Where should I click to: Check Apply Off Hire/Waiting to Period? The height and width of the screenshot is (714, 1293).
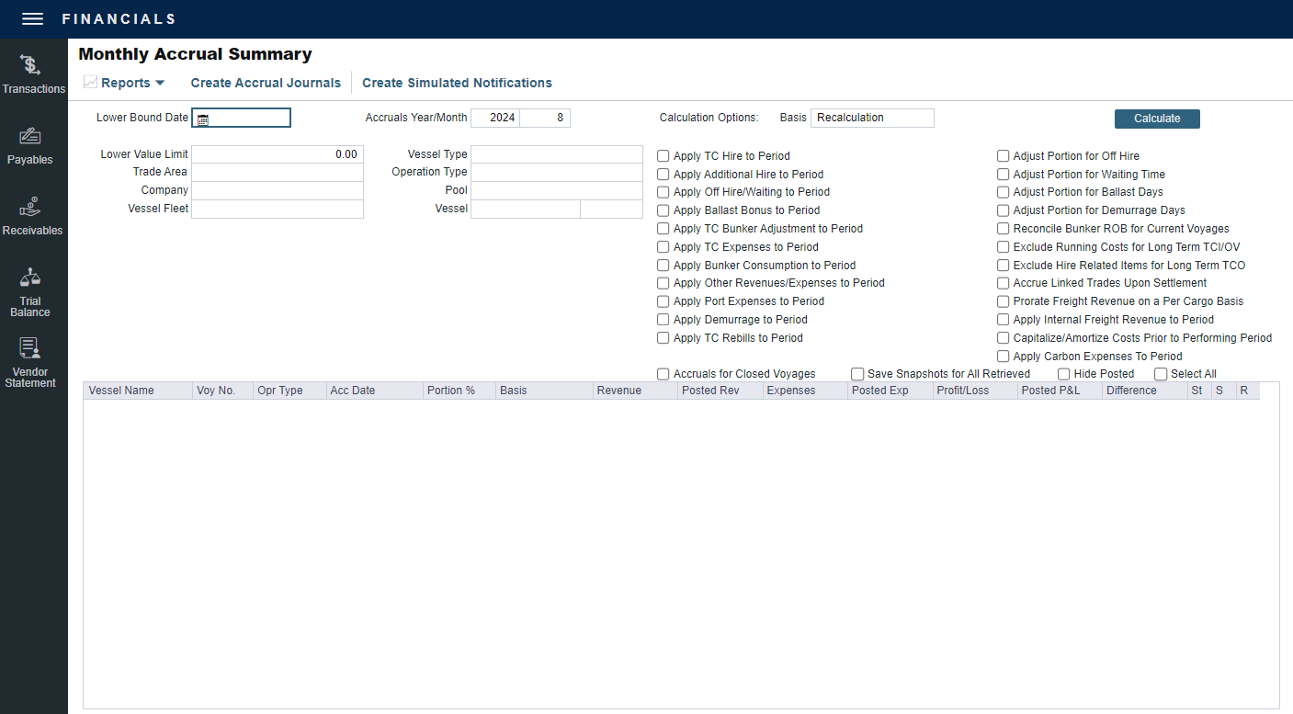click(664, 192)
